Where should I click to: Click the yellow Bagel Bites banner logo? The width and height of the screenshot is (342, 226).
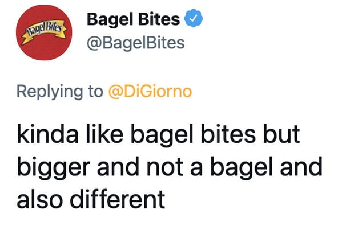(x=44, y=31)
